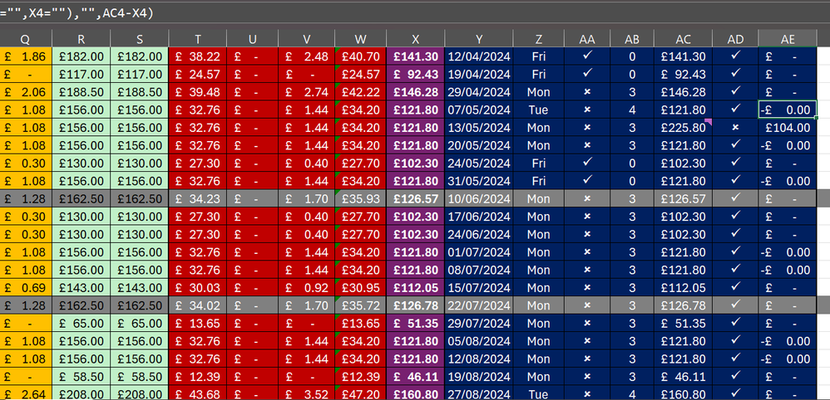Select the date cell 13/05/2024
The height and width of the screenshot is (400, 830).
coord(478,127)
